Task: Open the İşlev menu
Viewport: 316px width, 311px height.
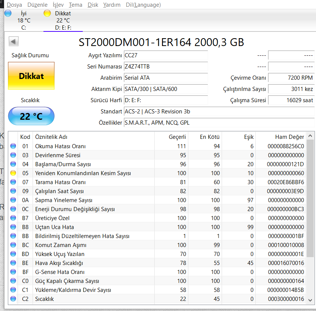Action: point(58,5)
